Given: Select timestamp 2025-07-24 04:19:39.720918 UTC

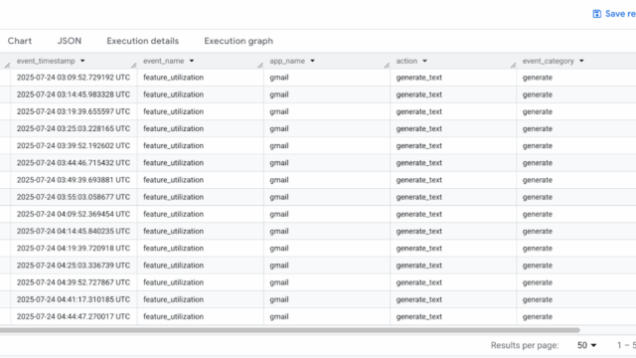Looking at the screenshot, I should 74,248.
